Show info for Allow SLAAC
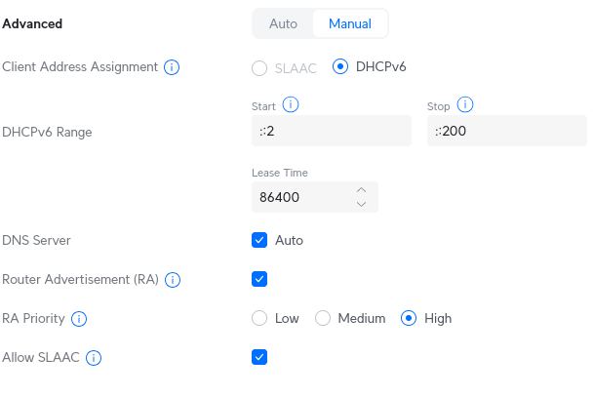This screenshot has height=397, width=593. 94,358
